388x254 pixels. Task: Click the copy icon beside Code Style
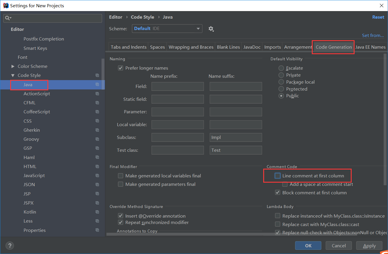pos(97,75)
